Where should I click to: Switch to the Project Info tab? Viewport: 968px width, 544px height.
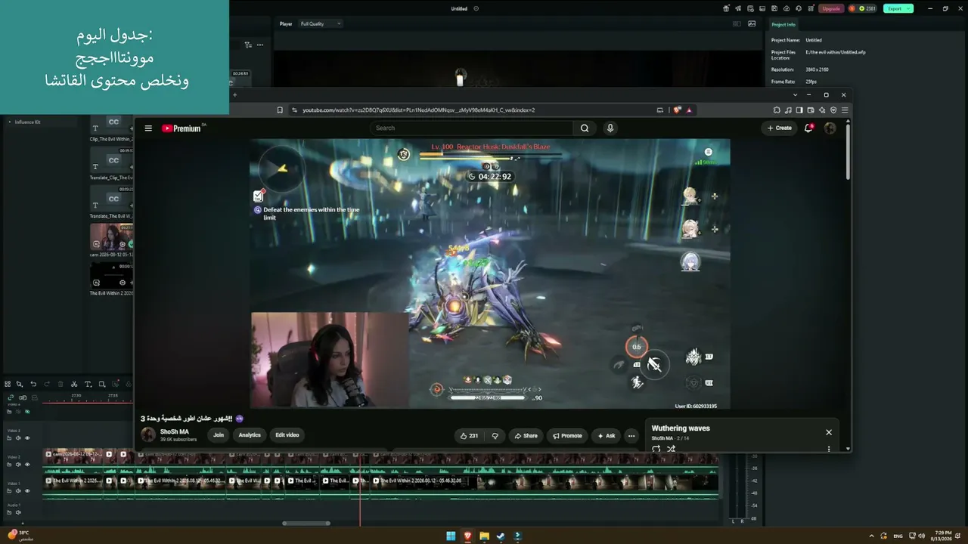tap(783, 24)
